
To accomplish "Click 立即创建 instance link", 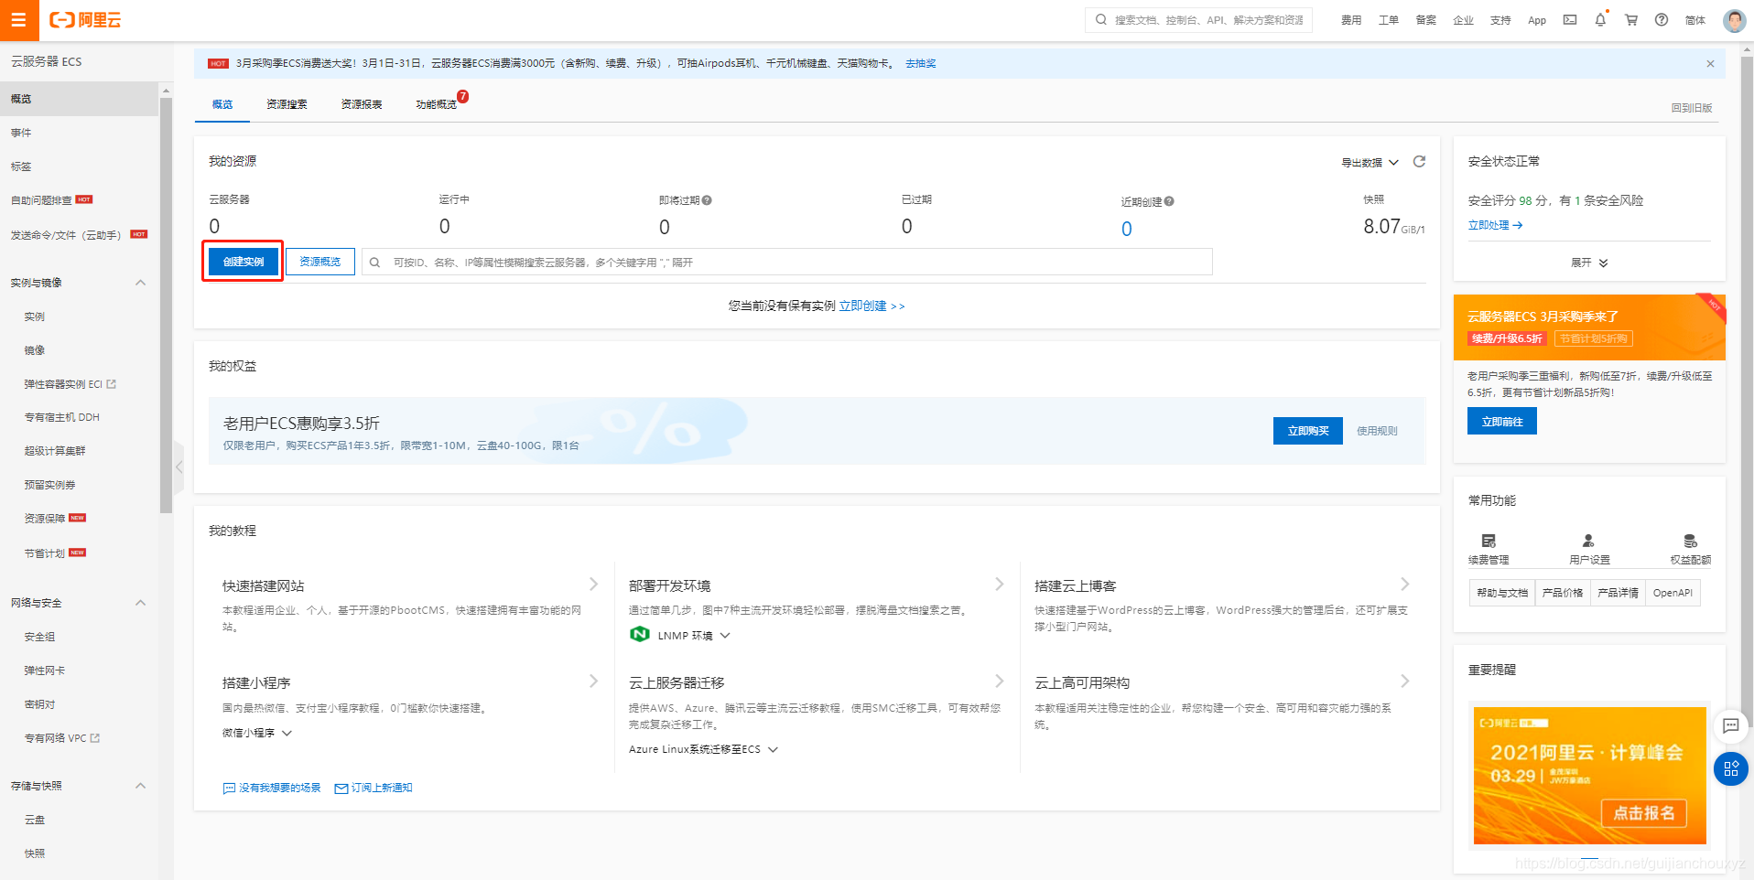I will click(872, 306).
